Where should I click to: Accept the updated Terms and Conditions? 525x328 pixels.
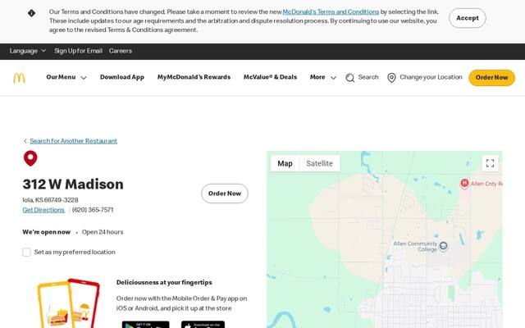point(468,18)
